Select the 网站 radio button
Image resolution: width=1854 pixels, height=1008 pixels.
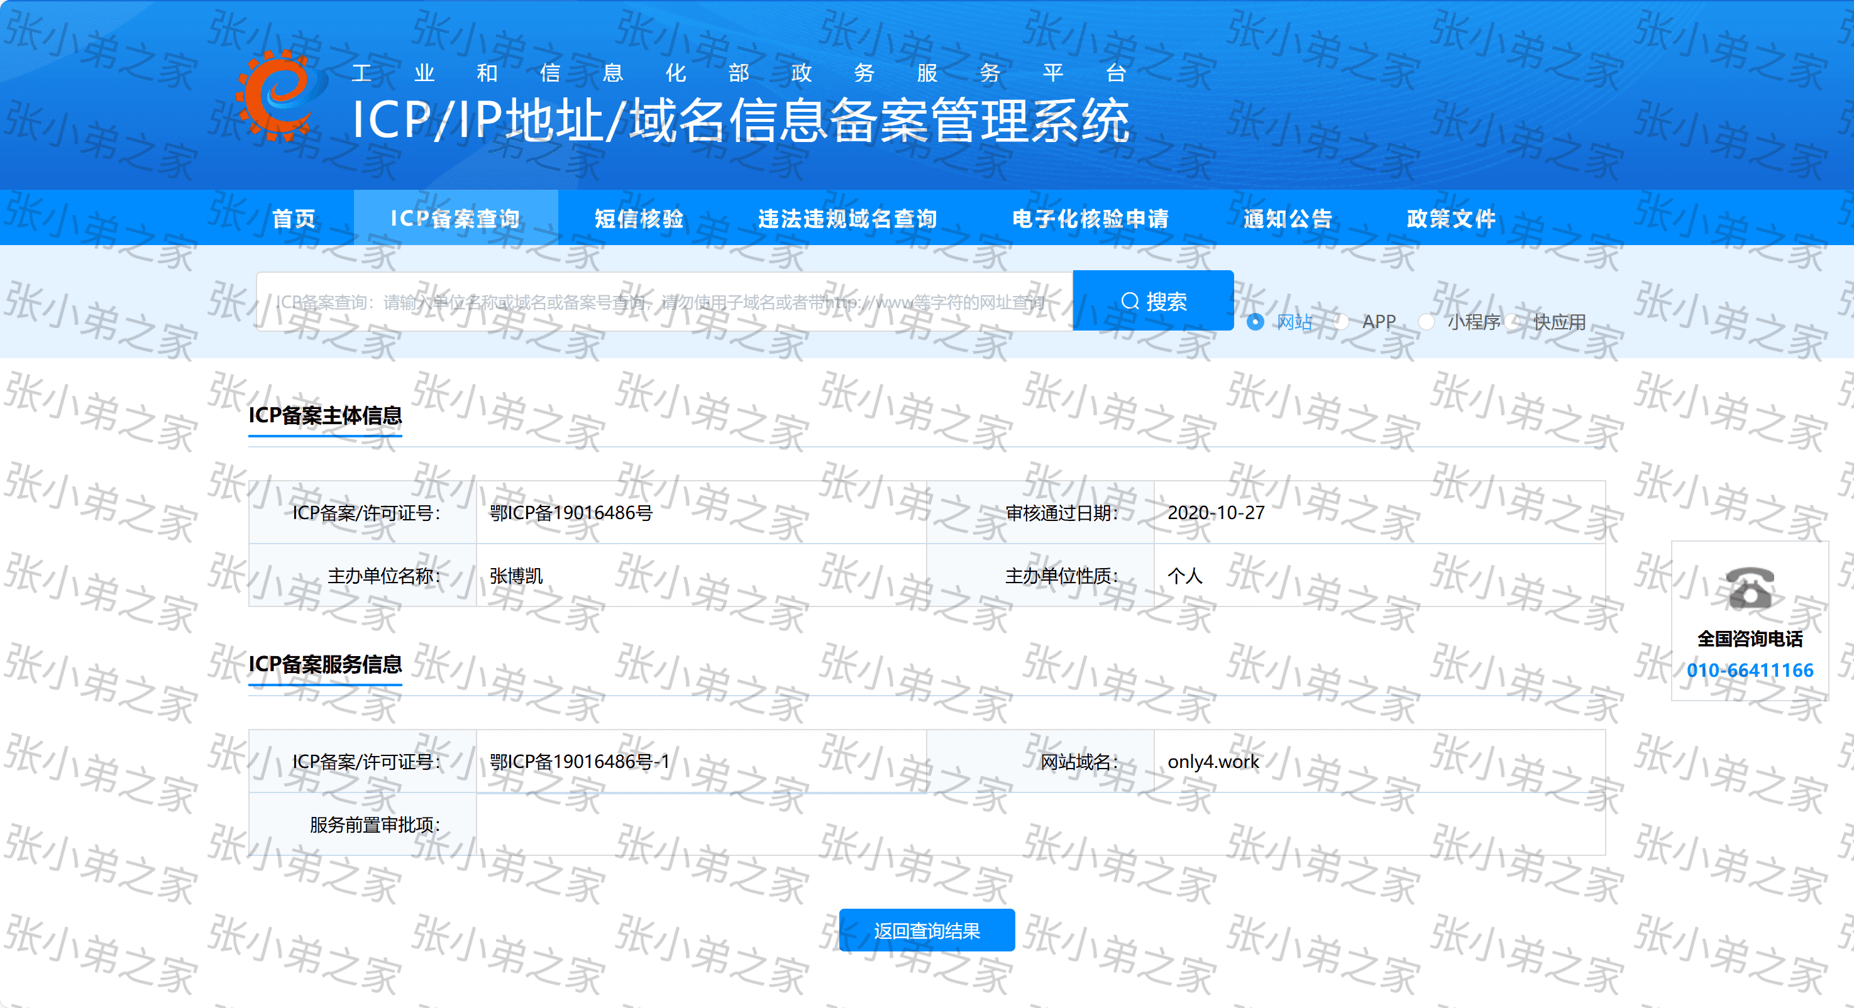click(1255, 322)
